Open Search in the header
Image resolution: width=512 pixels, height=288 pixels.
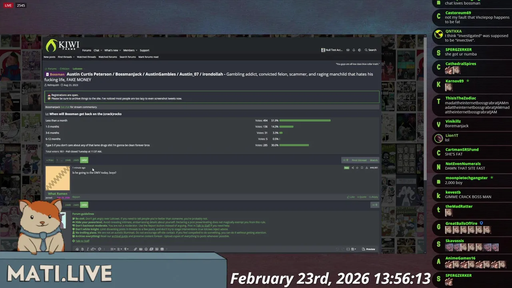click(x=370, y=50)
